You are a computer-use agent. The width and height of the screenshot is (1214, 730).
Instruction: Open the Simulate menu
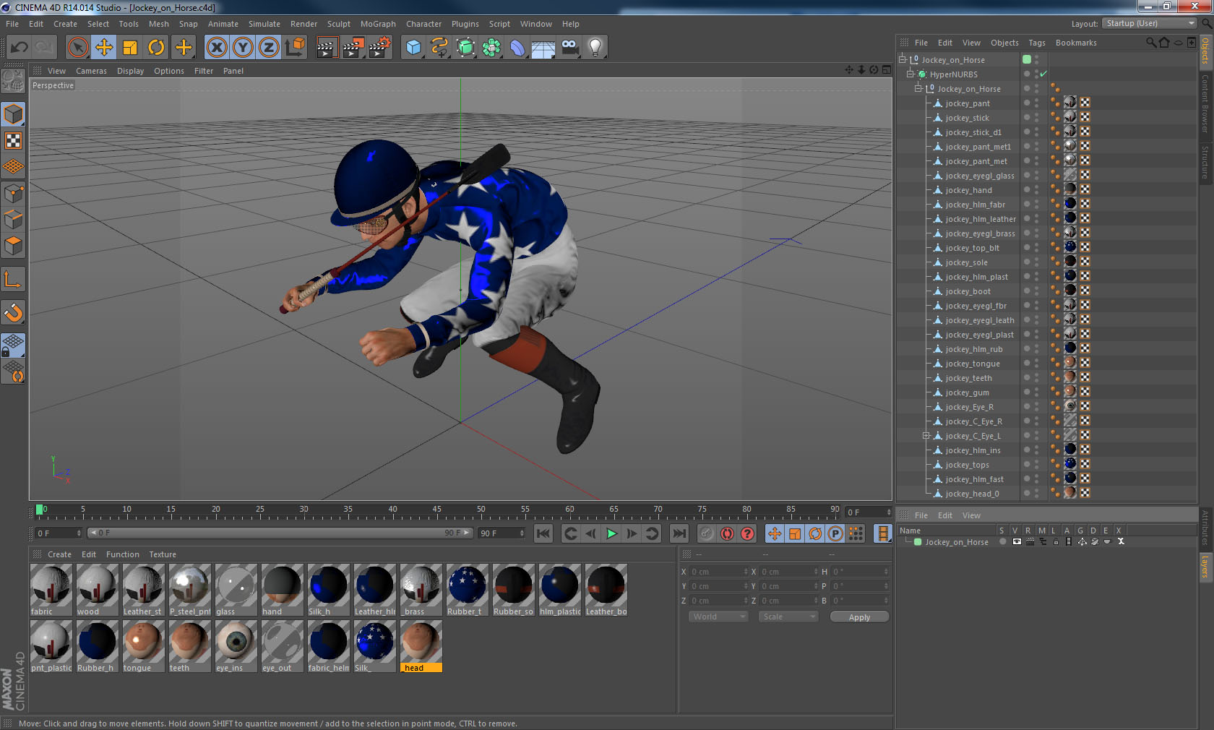click(264, 24)
